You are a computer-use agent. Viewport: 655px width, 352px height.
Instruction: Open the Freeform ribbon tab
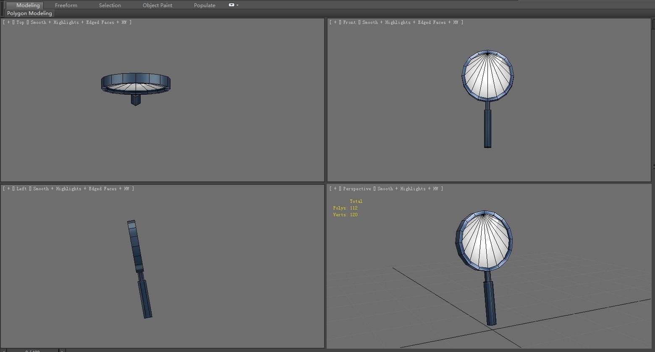coord(66,5)
